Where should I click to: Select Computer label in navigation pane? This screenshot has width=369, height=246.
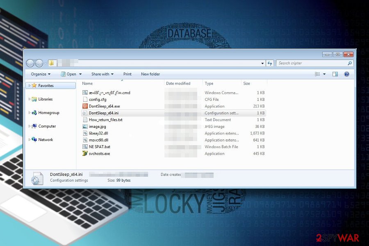(x=47, y=126)
